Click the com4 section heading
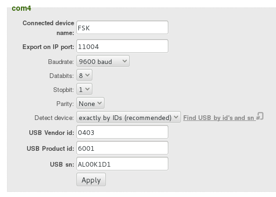 (21, 8)
